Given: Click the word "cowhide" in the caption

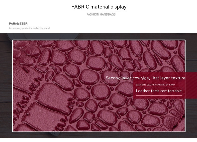Looking at the screenshot, I should tap(141, 78).
